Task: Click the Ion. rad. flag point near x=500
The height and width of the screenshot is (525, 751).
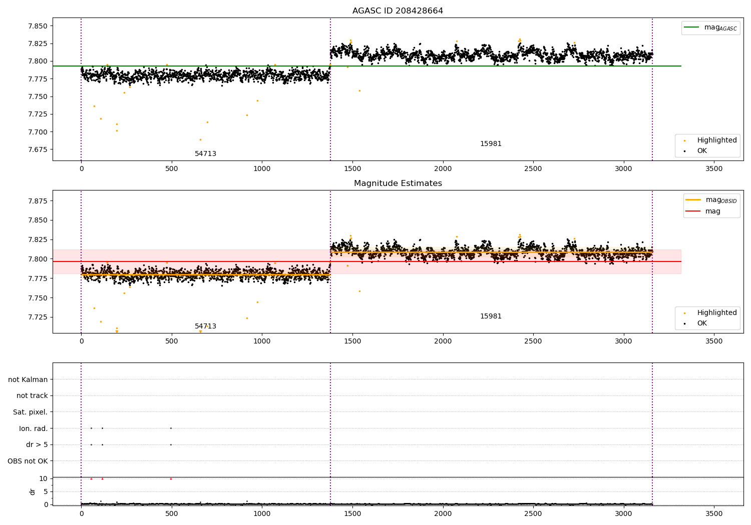Action: pos(171,428)
